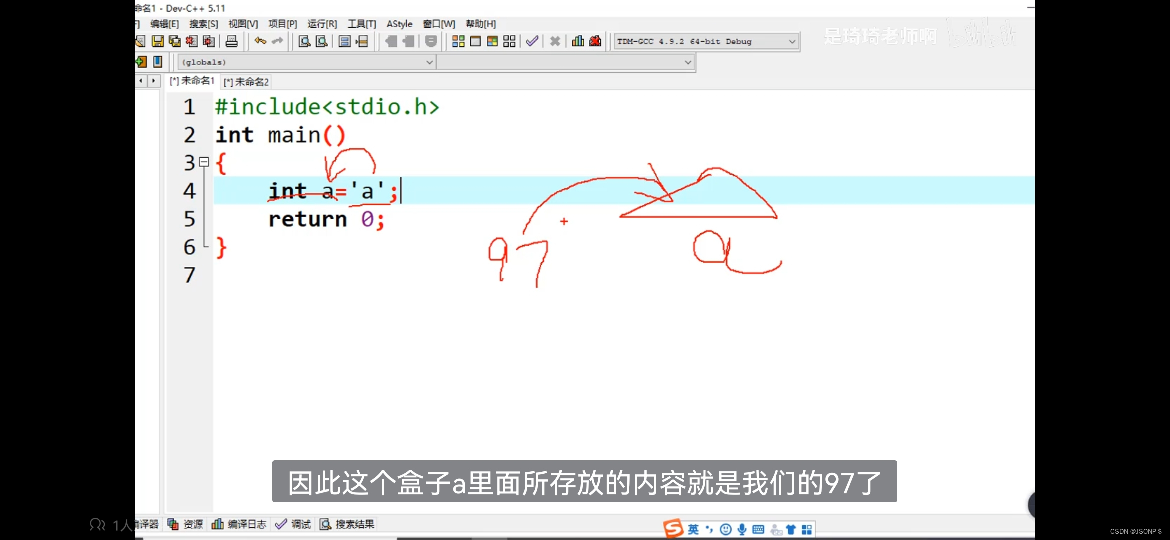Toggle Sogou input language 英 indicator
This screenshot has height=540, width=1170.
[x=693, y=529]
